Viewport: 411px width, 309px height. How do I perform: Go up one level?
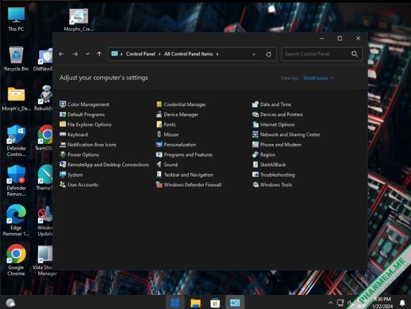pos(99,54)
